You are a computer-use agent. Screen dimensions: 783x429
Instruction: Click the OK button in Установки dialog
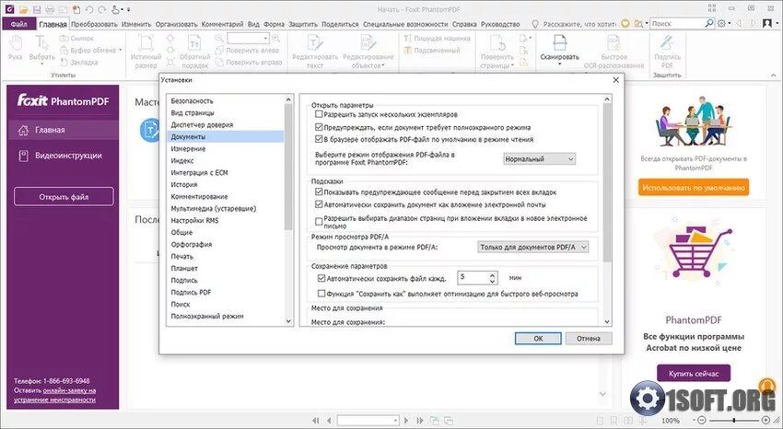click(x=538, y=338)
